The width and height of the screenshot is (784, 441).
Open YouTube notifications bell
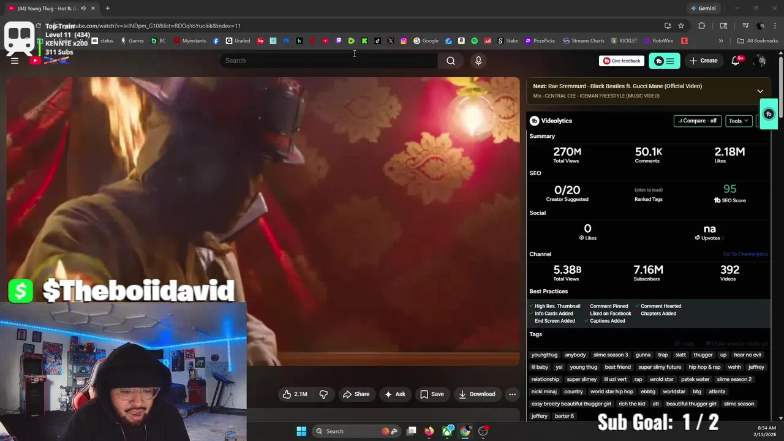[736, 61]
